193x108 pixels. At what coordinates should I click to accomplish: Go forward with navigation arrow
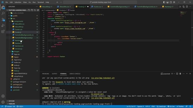pyautogui.click(x=61, y=2)
